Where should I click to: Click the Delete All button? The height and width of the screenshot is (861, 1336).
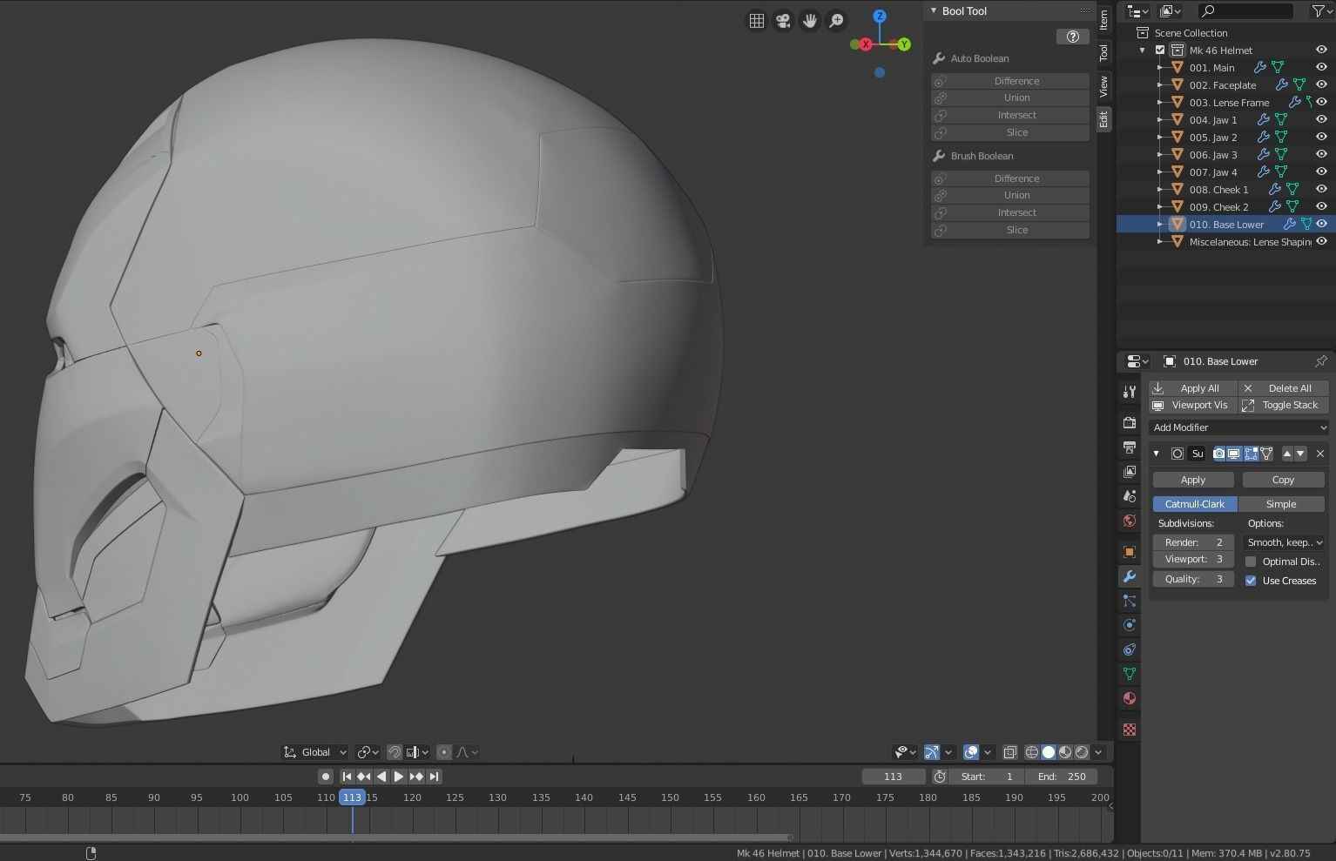tap(1284, 388)
